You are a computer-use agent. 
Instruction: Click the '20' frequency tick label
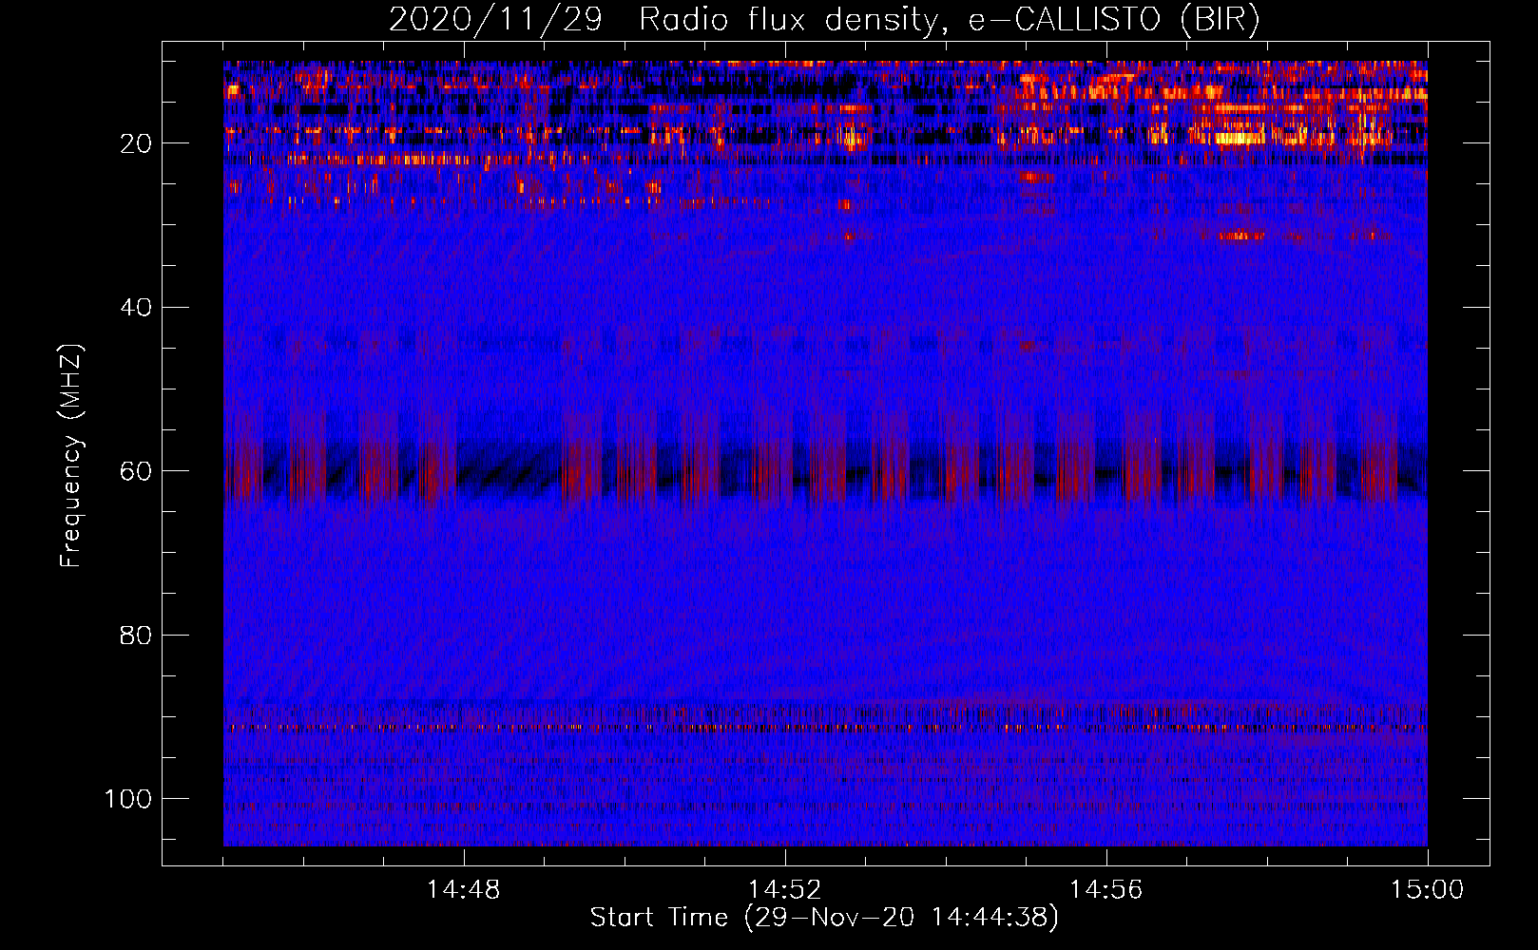coord(136,143)
